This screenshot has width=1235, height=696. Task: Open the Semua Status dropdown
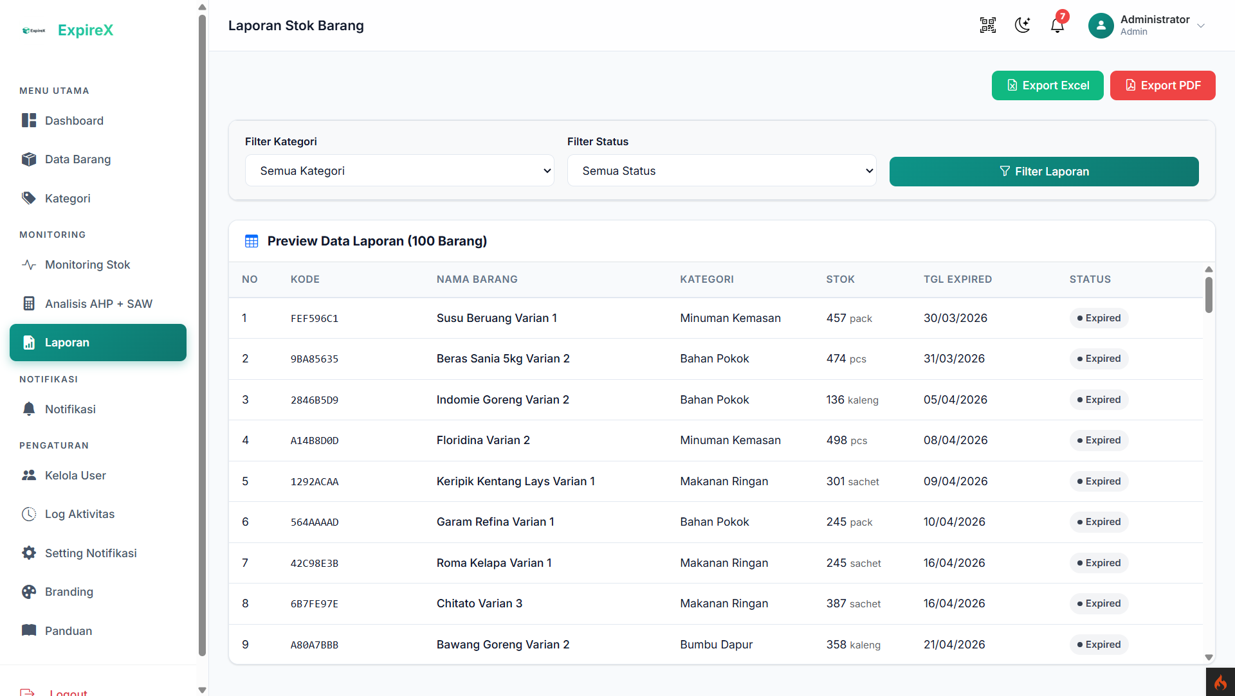coord(722,171)
